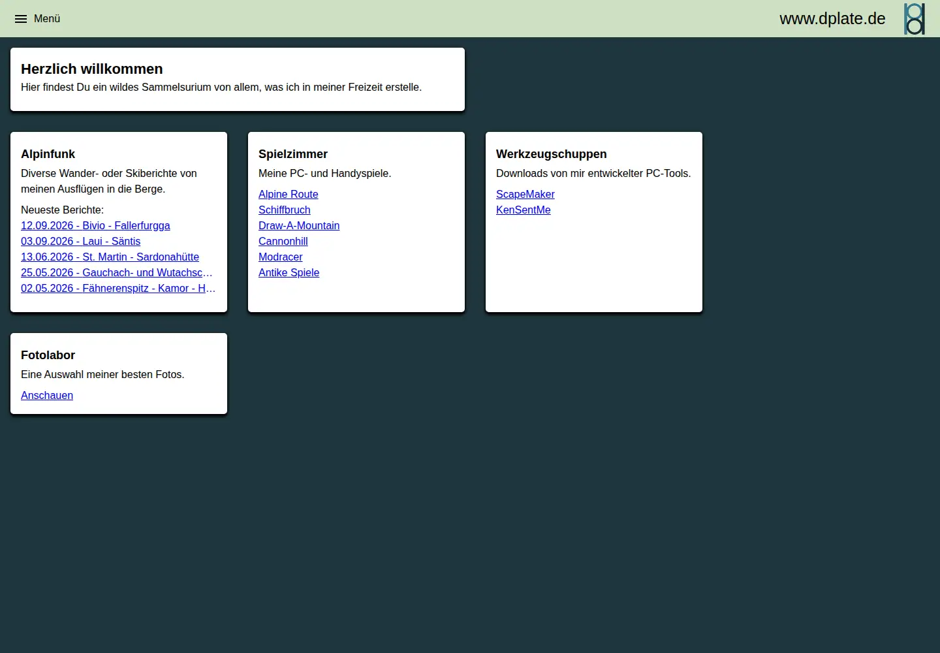The image size is (940, 653).
Task: Open the 02.05.2026 Fähnerenspitz - Kamor report
Action: 118,288
